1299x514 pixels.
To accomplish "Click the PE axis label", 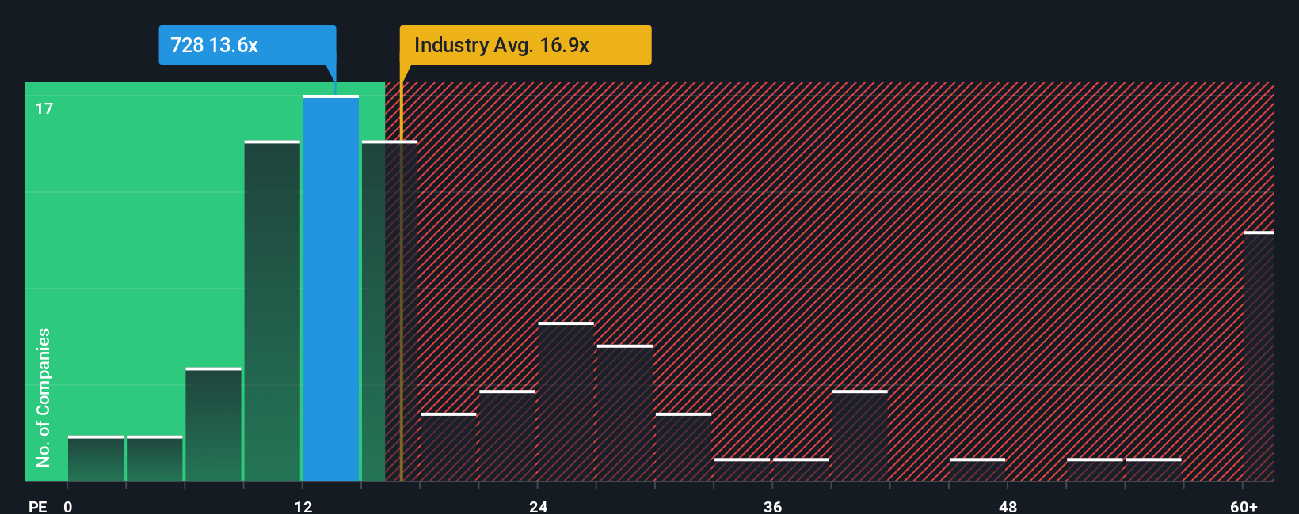I will (x=37, y=506).
